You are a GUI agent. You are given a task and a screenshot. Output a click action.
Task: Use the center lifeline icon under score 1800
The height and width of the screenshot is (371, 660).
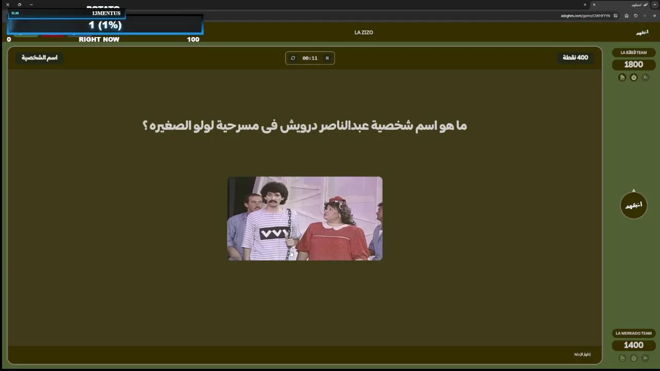click(634, 77)
